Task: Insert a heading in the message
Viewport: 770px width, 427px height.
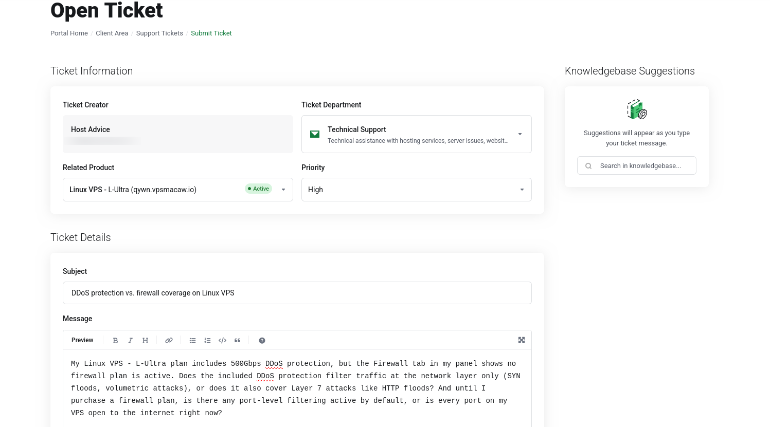Action: [x=145, y=341]
